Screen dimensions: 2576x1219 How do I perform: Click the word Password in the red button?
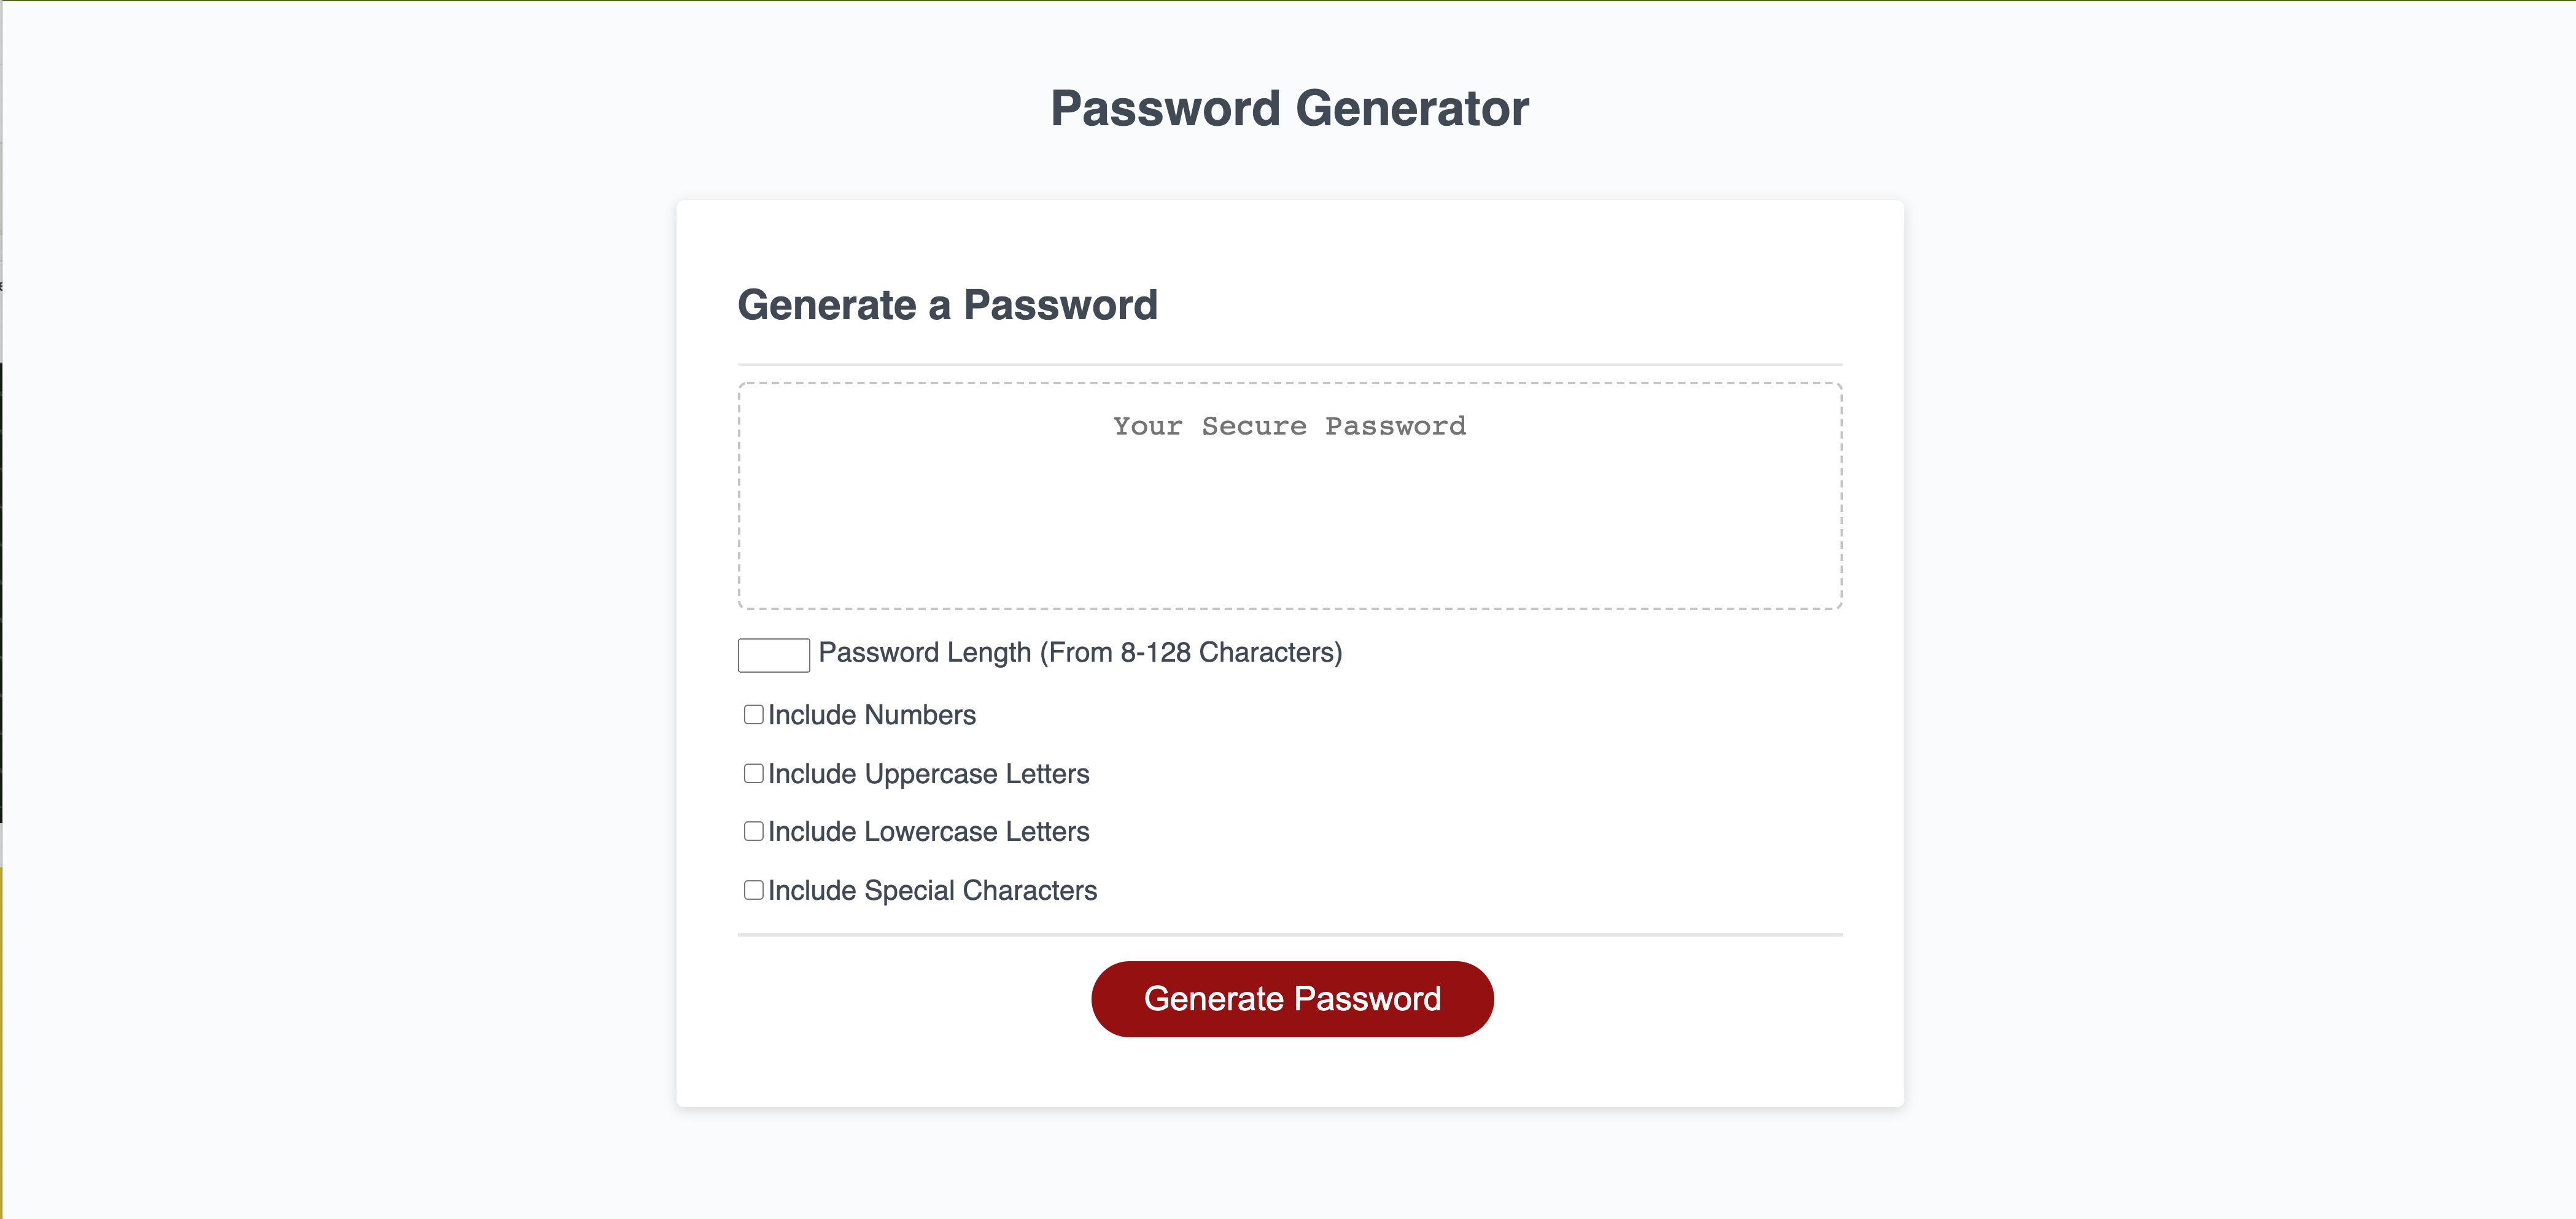pos(1367,999)
